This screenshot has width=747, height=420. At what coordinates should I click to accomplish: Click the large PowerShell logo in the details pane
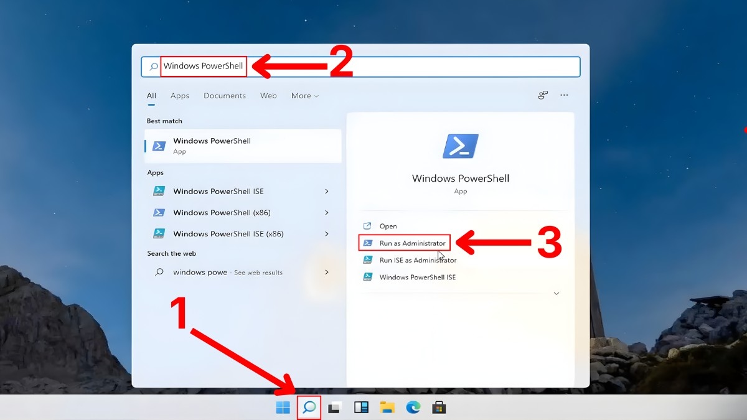point(461,146)
